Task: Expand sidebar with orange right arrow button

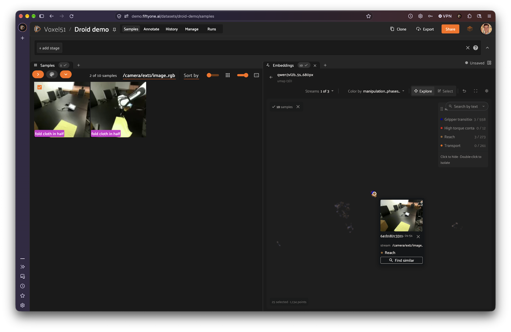Action: click(38, 75)
